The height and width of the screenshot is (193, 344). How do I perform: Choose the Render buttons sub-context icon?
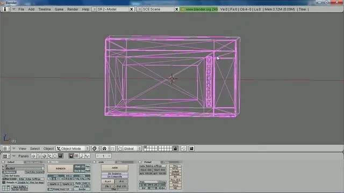[x=71, y=156]
